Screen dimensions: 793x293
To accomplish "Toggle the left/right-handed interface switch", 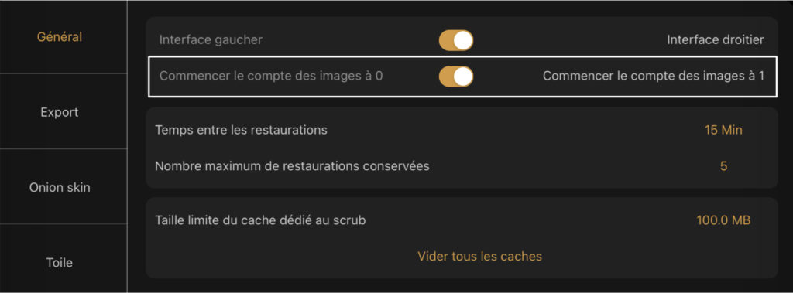I will coord(455,40).
